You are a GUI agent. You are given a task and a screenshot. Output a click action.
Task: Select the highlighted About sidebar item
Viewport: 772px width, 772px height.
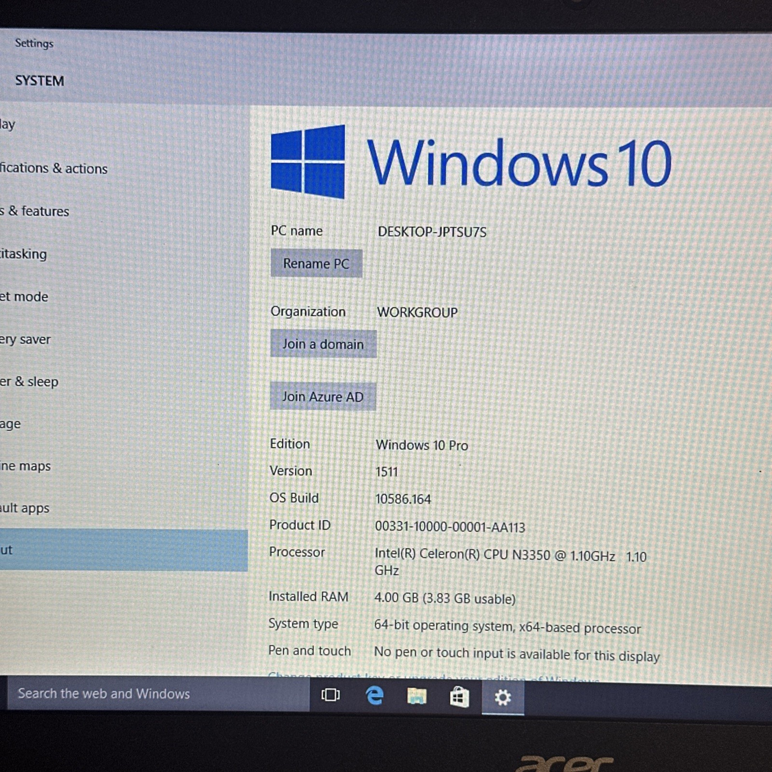(124, 550)
